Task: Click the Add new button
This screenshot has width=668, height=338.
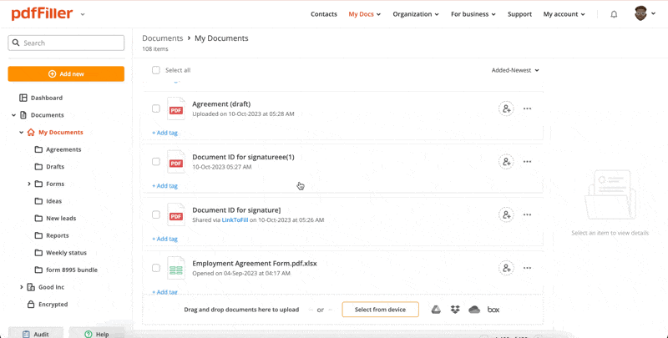Action: (66, 73)
